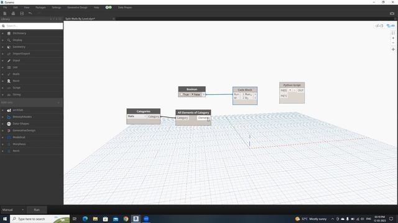Expand the Dictionary library category

coord(2,33)
